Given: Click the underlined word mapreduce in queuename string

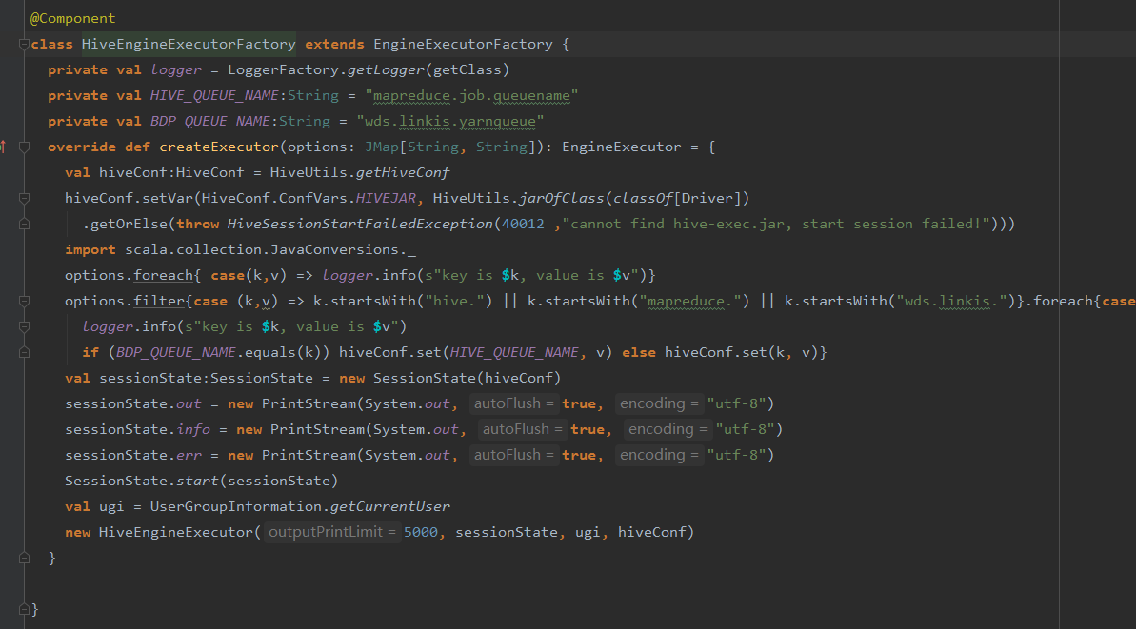Looking at the screenshot, I should 409,95.
